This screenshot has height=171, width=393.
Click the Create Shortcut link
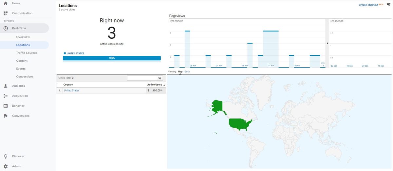[x=368, y=5]
